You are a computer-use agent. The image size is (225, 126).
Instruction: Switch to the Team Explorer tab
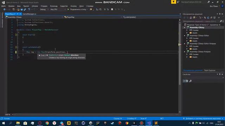210,70
